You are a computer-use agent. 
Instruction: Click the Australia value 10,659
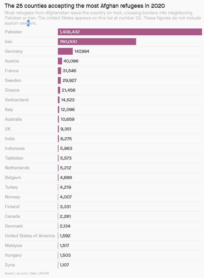pos(68,119)
